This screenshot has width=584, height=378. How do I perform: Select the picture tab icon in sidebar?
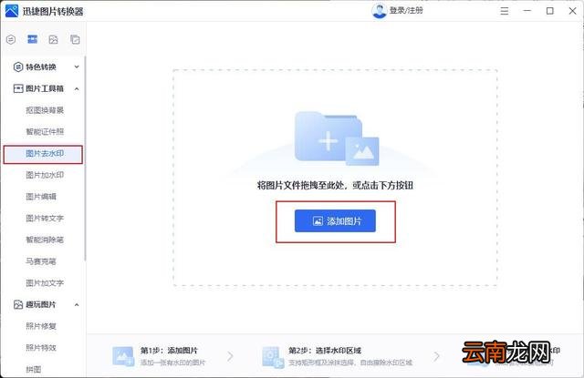click(53, 39)
